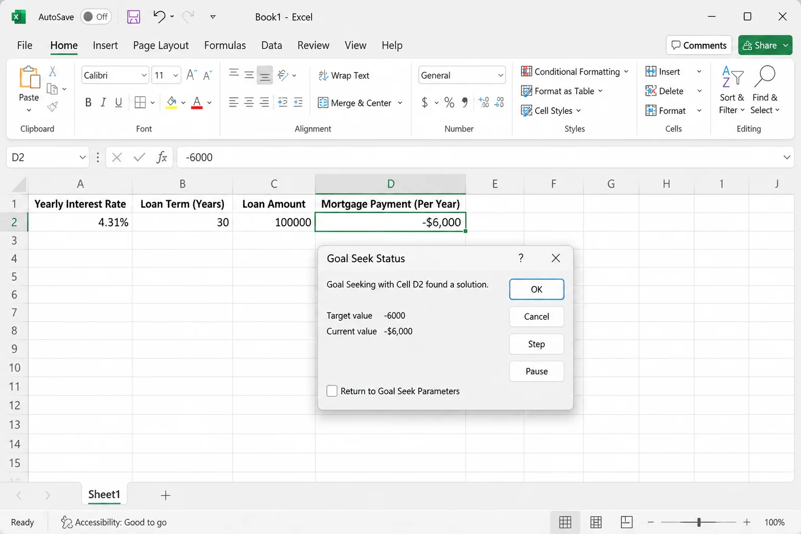The width and height of the screenshot is (801, 534).
Task: Click the Decrease Decimal icon
Action: pyautogui.click(x=499, y=102)
